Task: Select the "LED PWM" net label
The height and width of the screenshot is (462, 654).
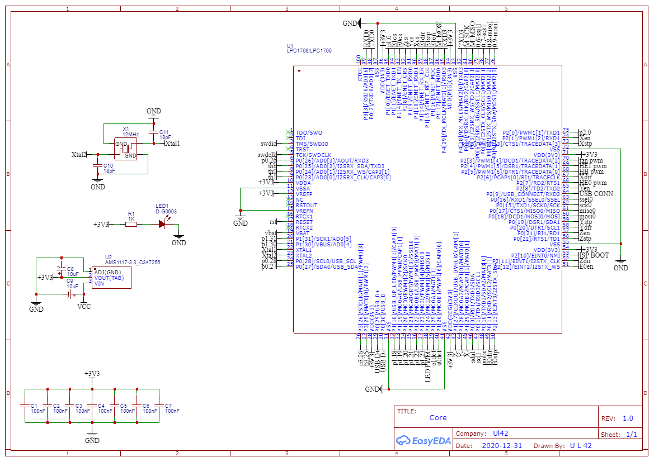Action: click(427, 366)
